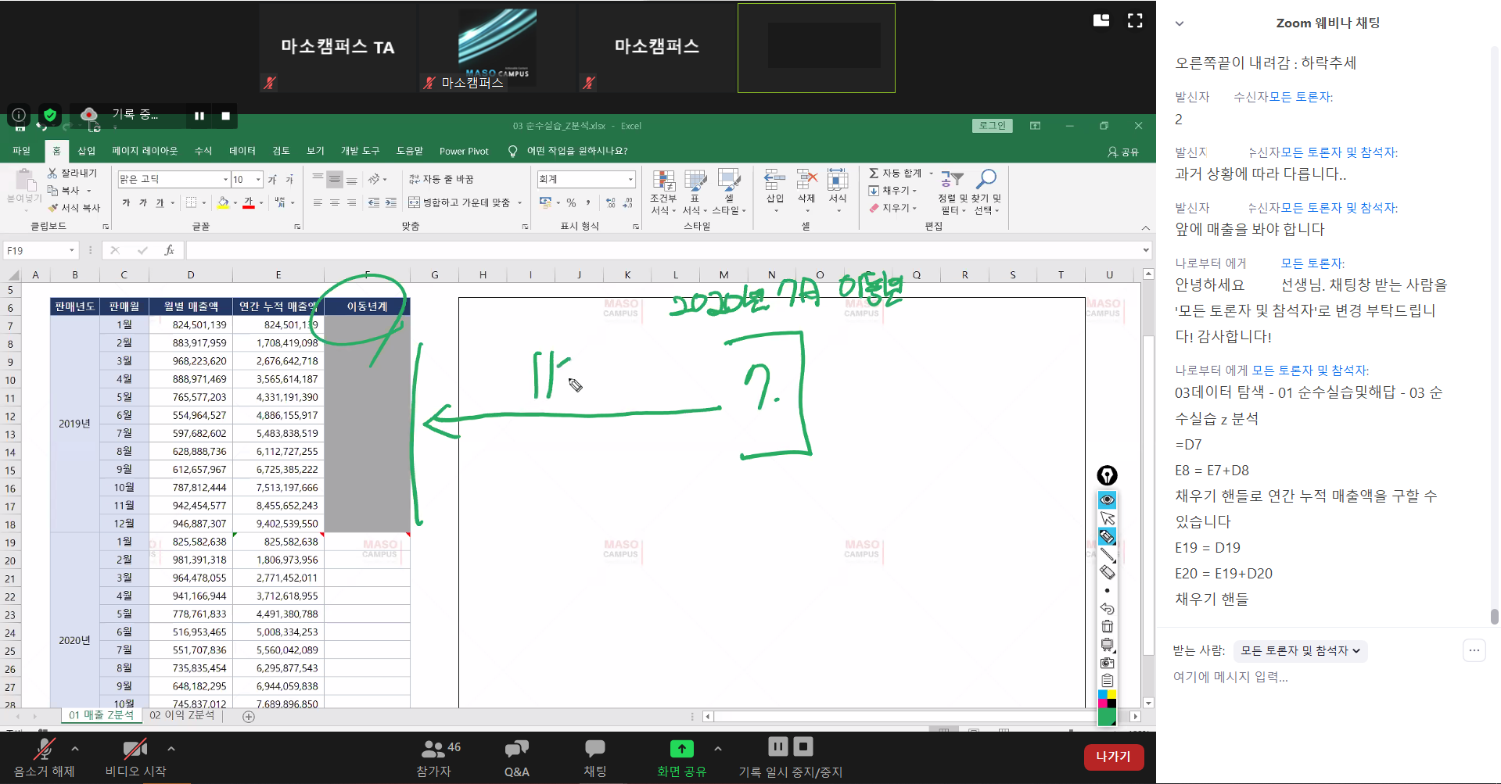Click the chat message input field
This screenshot has width=1501, height=784.
coord(1314,677)
